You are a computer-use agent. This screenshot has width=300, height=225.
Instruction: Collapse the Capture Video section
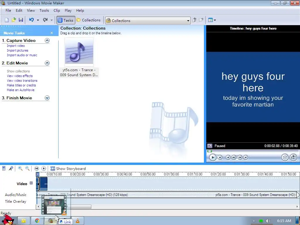click(x=47, y=40)
